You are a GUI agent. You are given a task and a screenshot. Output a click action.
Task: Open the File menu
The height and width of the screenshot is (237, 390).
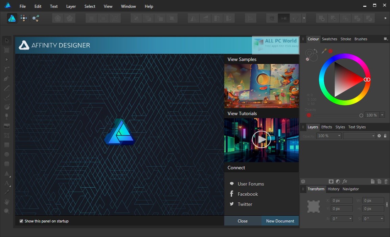(23, 6)
